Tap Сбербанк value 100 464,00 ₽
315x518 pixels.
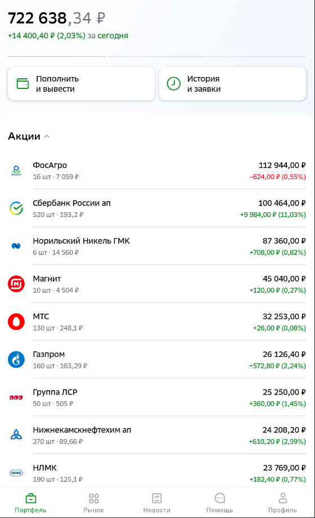[282, 203]
